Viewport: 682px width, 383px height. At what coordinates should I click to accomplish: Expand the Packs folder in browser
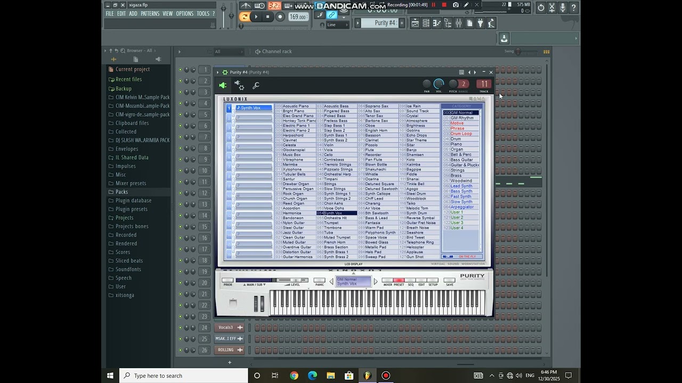click(x=121, y=192)
